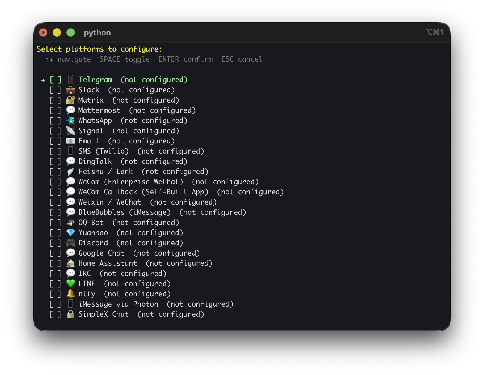Click the game controller icon for Discord

click(x=70, y=243)
